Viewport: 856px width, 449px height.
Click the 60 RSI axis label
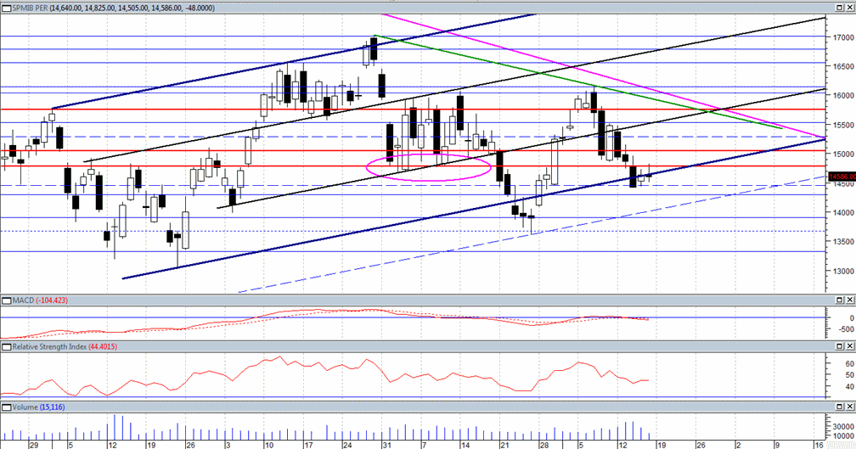850,364
